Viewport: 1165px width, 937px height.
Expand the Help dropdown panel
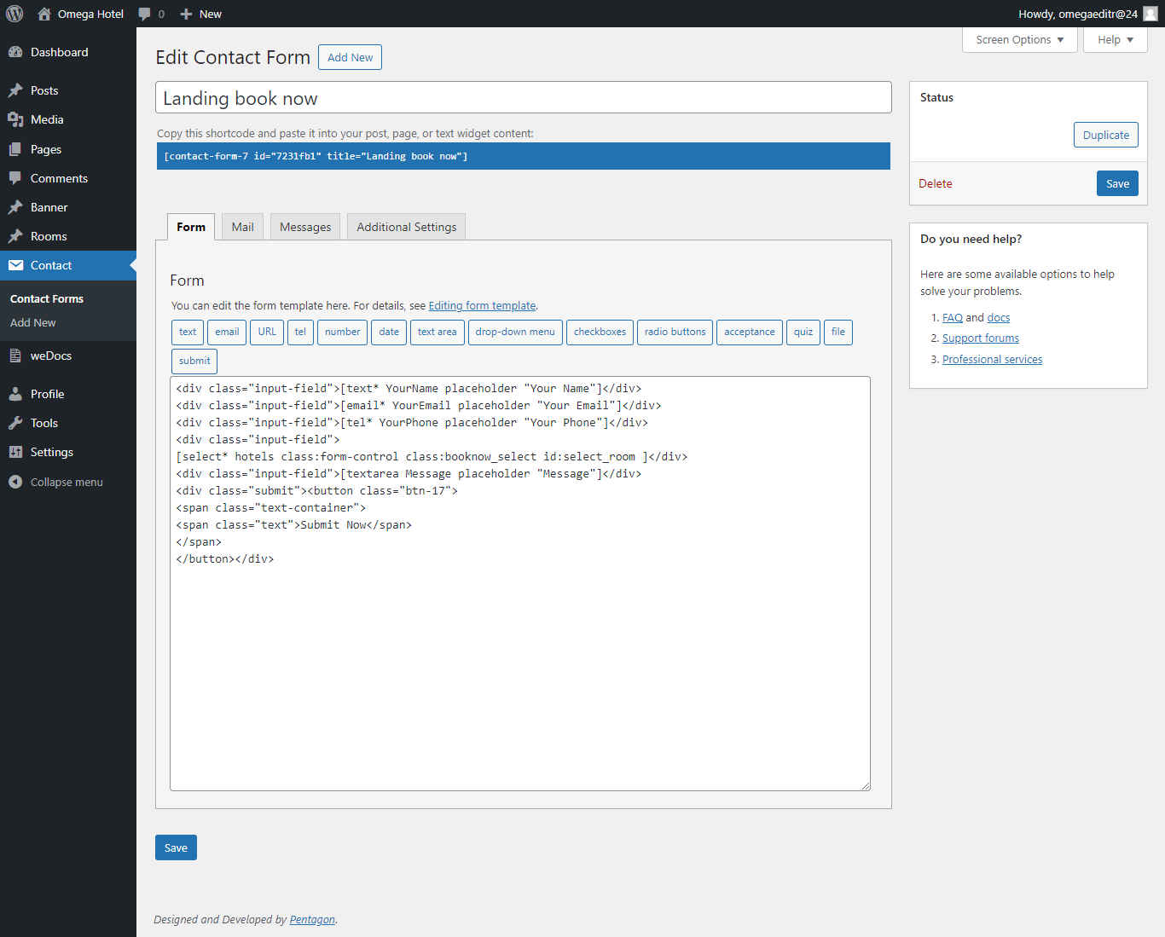1115,40
